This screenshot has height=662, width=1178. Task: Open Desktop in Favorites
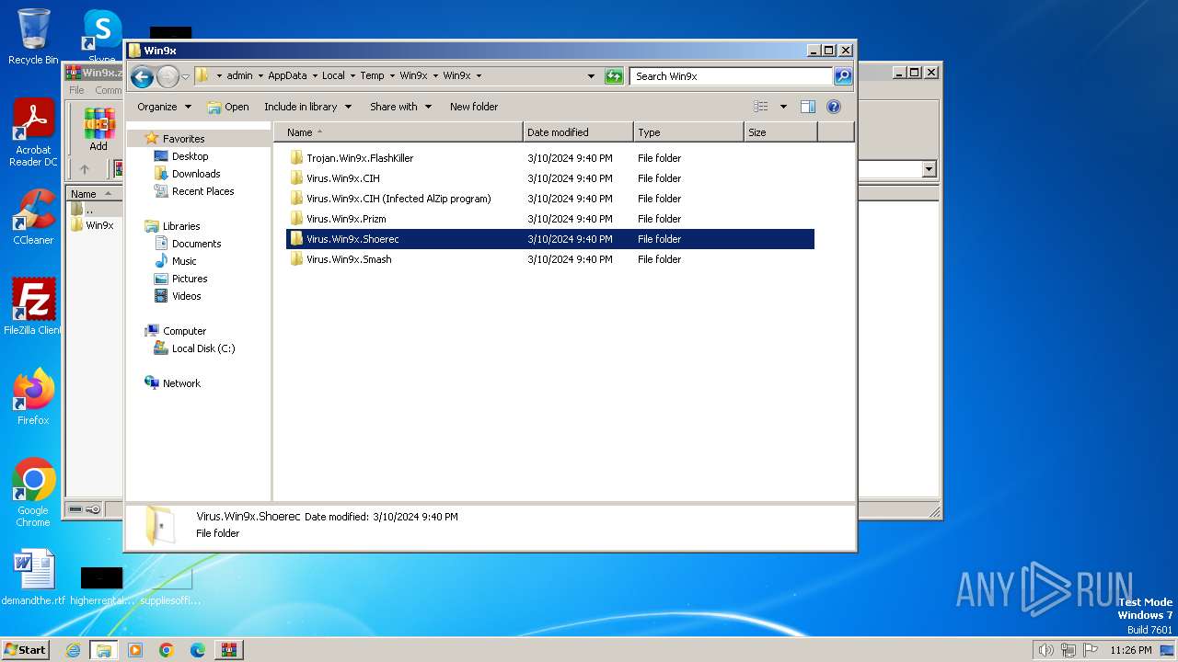coord(190,156)
